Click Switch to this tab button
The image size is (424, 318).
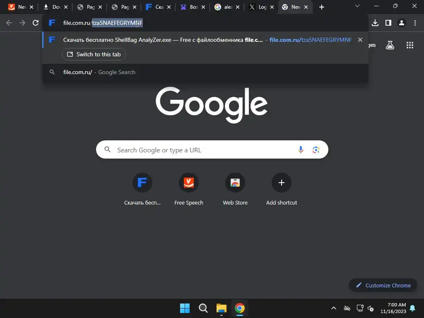(x=94, y=54)
